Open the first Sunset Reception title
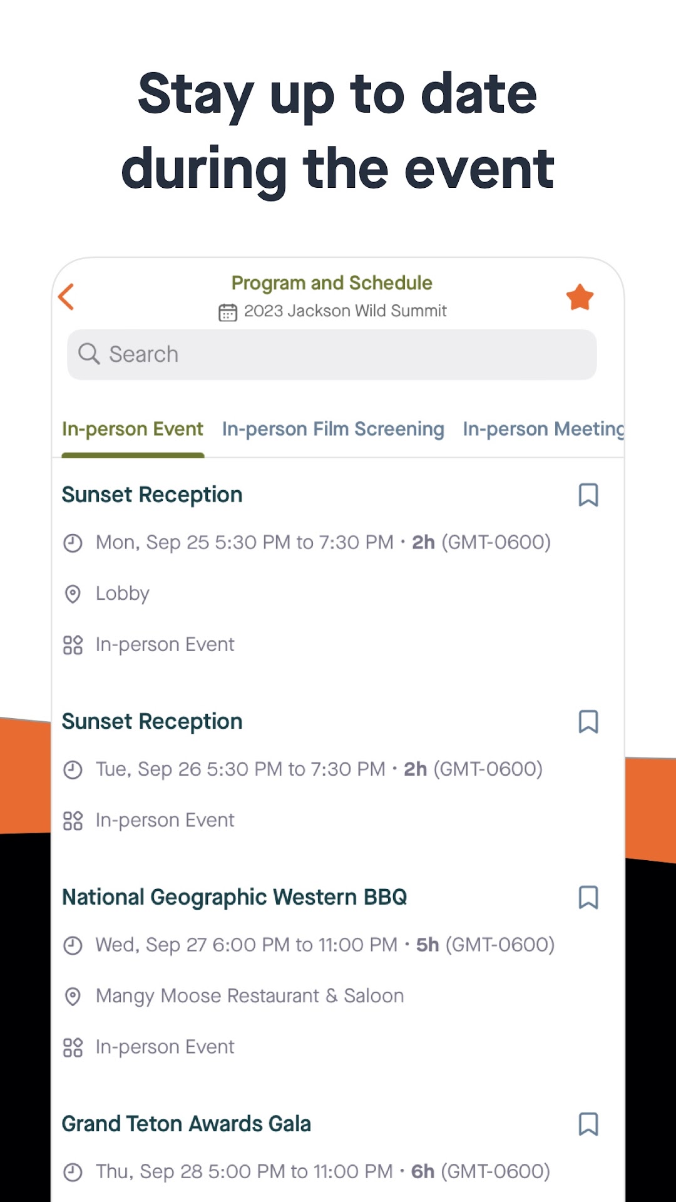The width and height of the screenshot is (676, 1202). (x=152, y=495)
